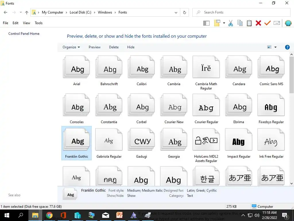Screen dimensions: 294x221
Task: Open the Edit menu
Action: (16, 23)
